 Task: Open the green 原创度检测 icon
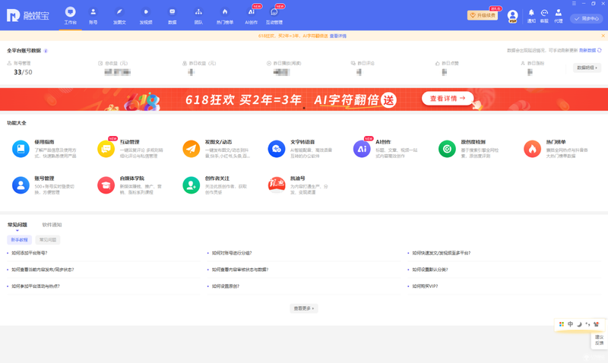pos(447,149)
